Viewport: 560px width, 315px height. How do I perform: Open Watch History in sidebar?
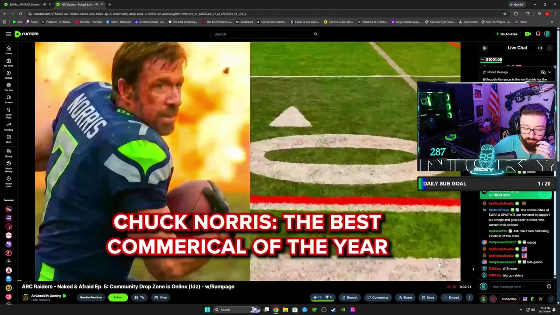pyautogui.click(x=8, y=167)
